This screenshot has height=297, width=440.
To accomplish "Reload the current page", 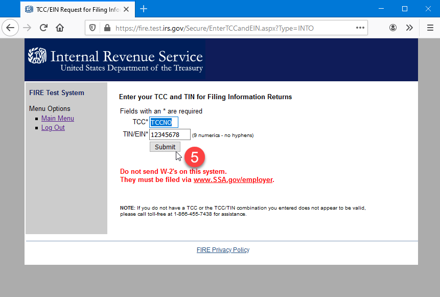I will click(x=43, y=28).
